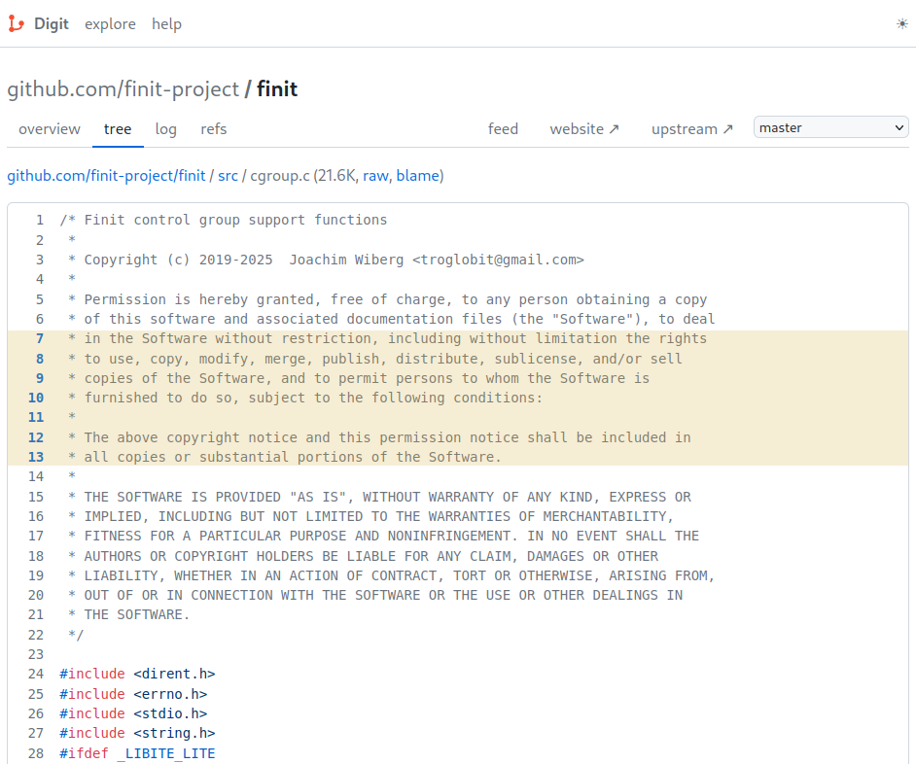This screenshot has height=764, width=916.
Task: Click line number 5
Action: (40, 299)
